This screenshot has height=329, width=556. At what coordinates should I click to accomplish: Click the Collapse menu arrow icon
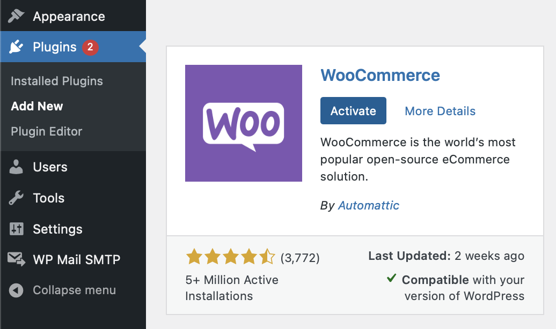17,290
